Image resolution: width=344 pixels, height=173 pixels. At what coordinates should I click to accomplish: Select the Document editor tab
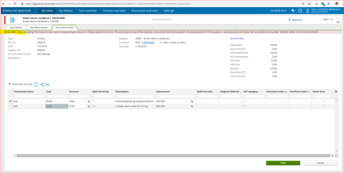64,27
